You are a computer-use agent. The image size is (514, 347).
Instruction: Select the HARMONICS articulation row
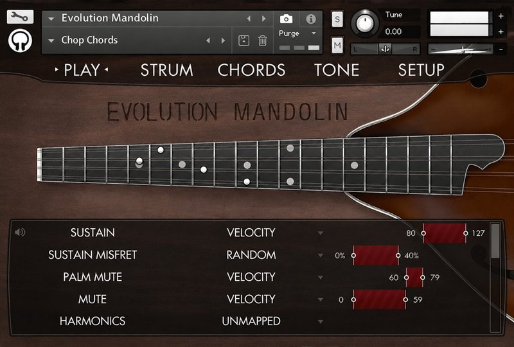pyautogui.click(x=93, y=321)
